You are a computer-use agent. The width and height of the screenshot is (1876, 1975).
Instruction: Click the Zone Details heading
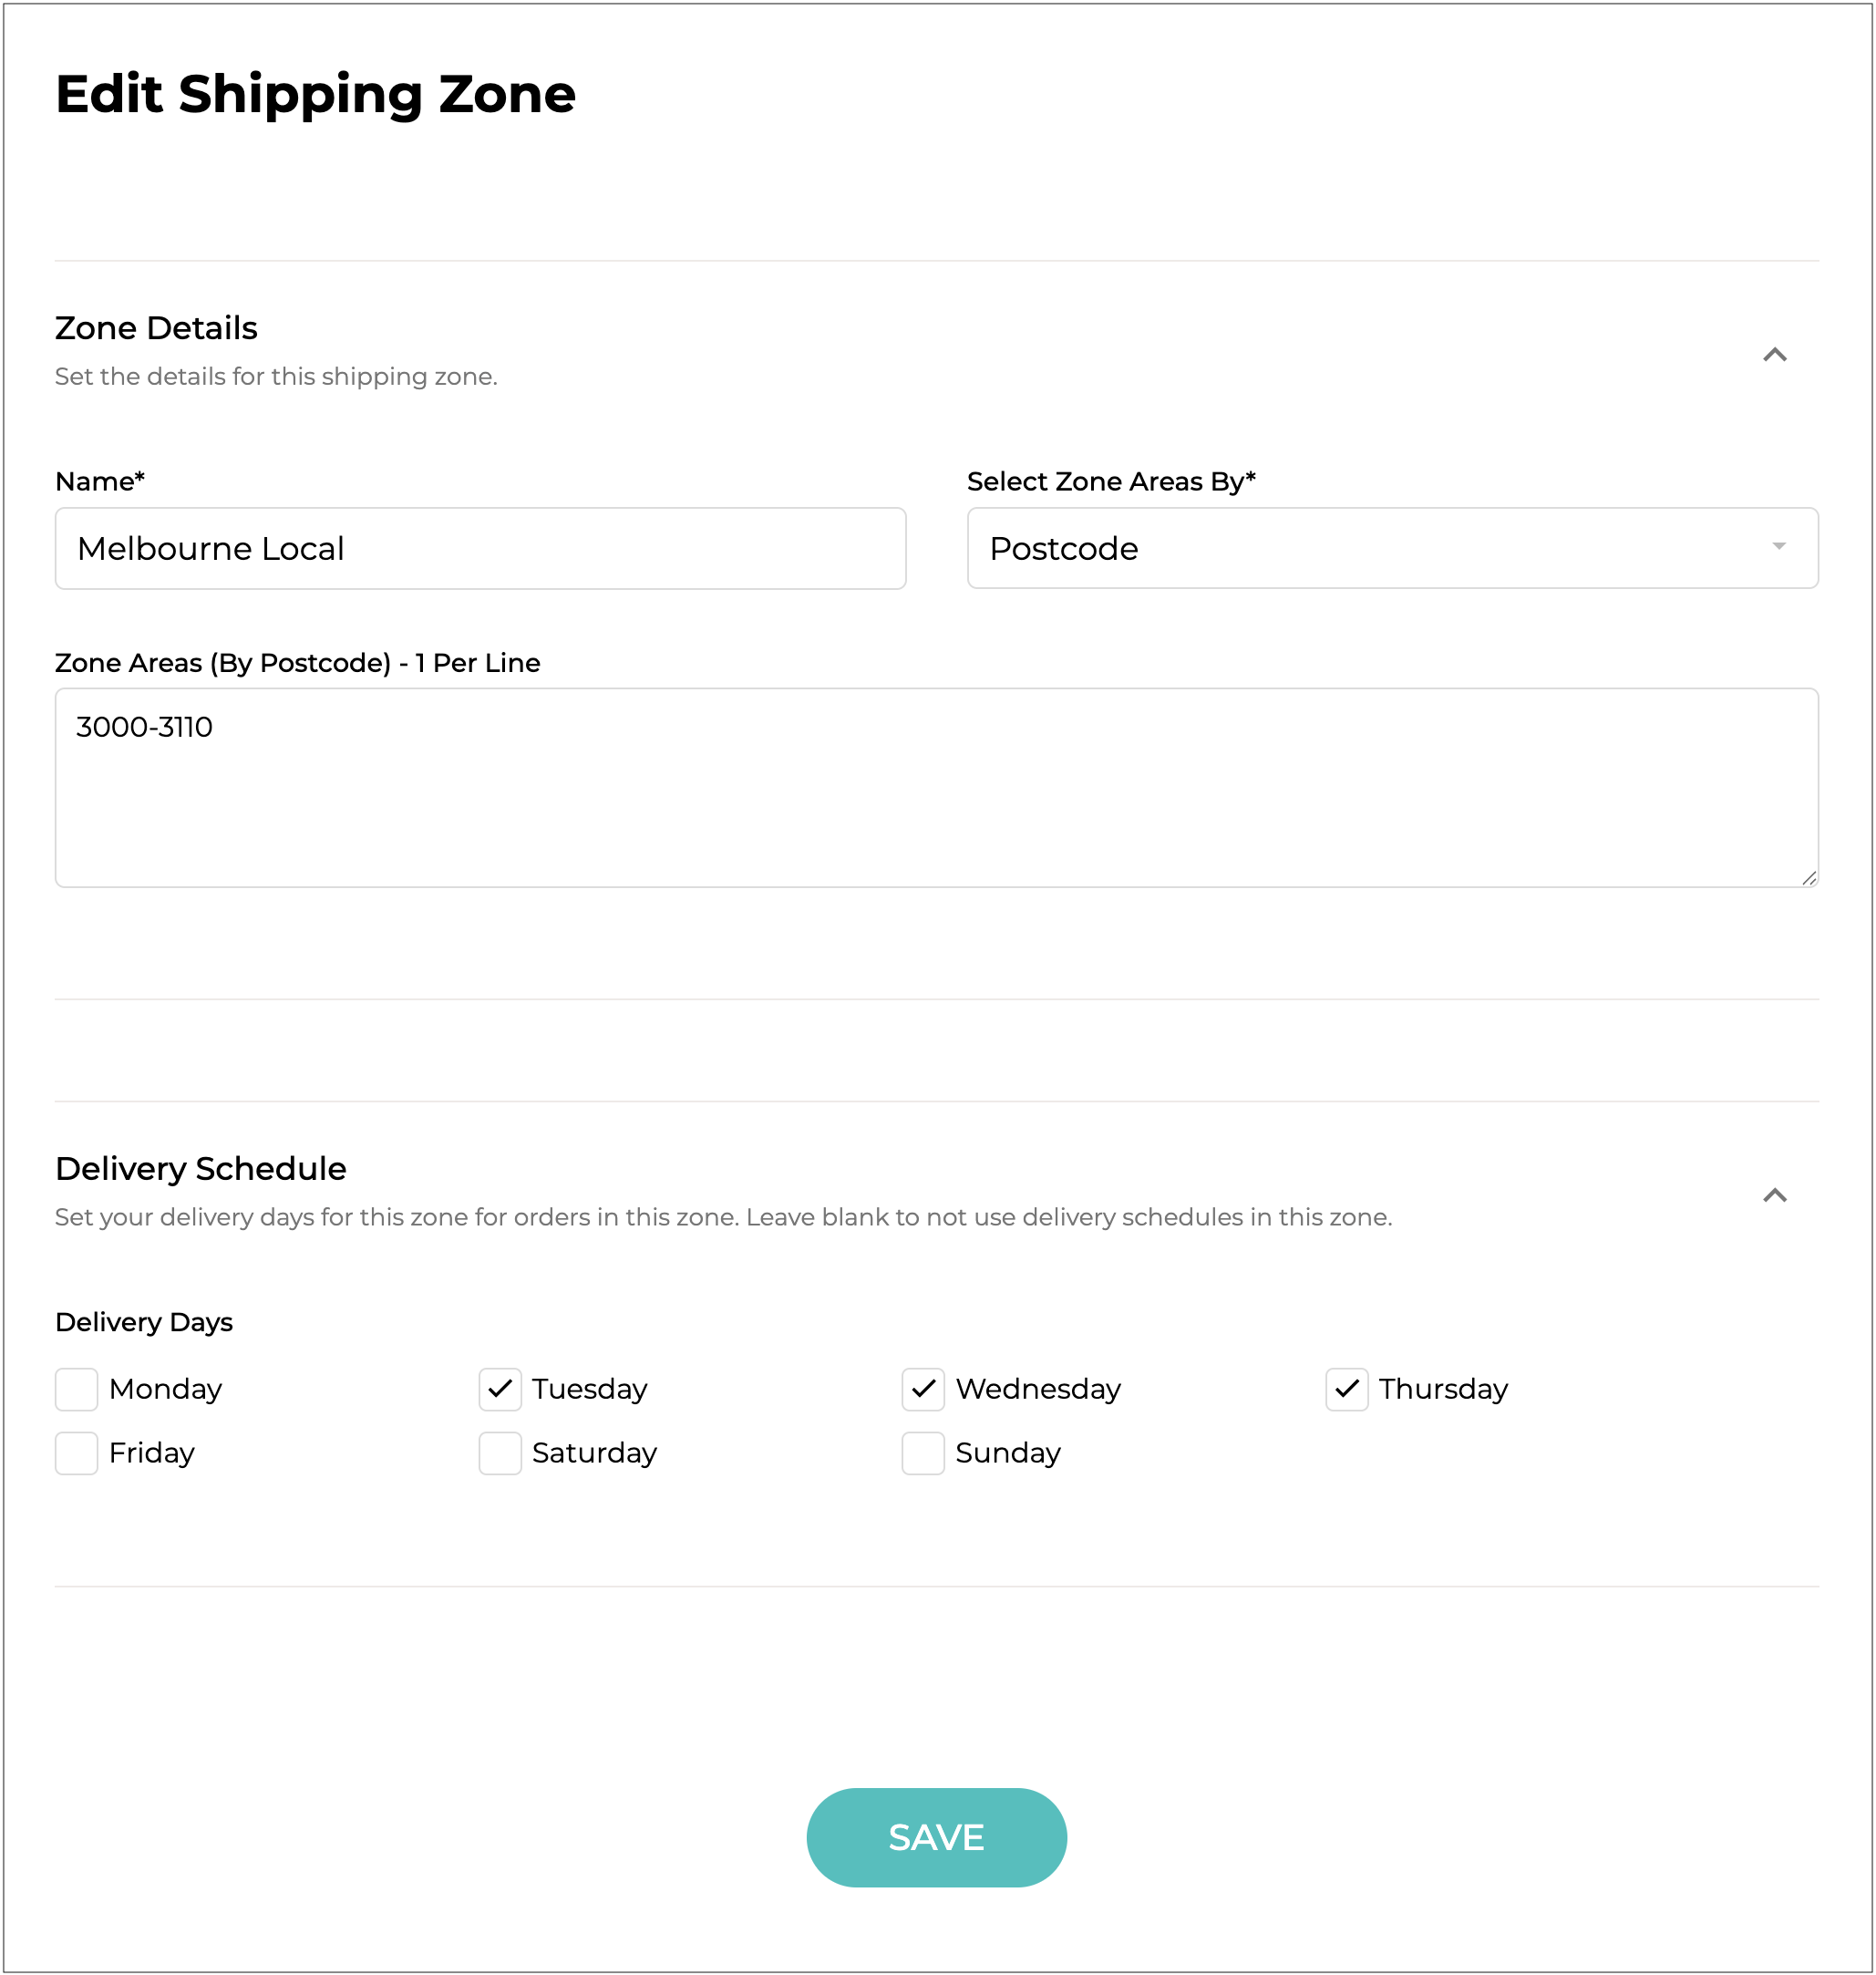pos(156,328)
